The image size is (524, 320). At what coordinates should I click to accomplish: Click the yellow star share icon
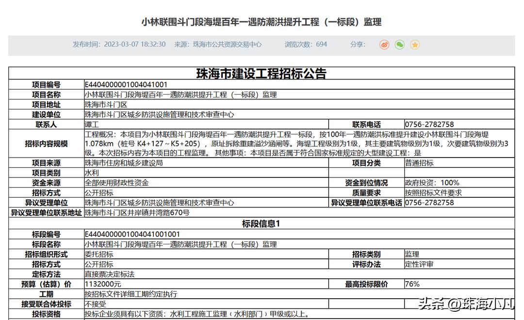pyautogui.click(x=415, y=45)
